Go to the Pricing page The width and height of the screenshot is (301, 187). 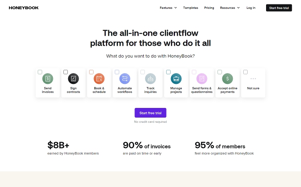click(209, 8)
